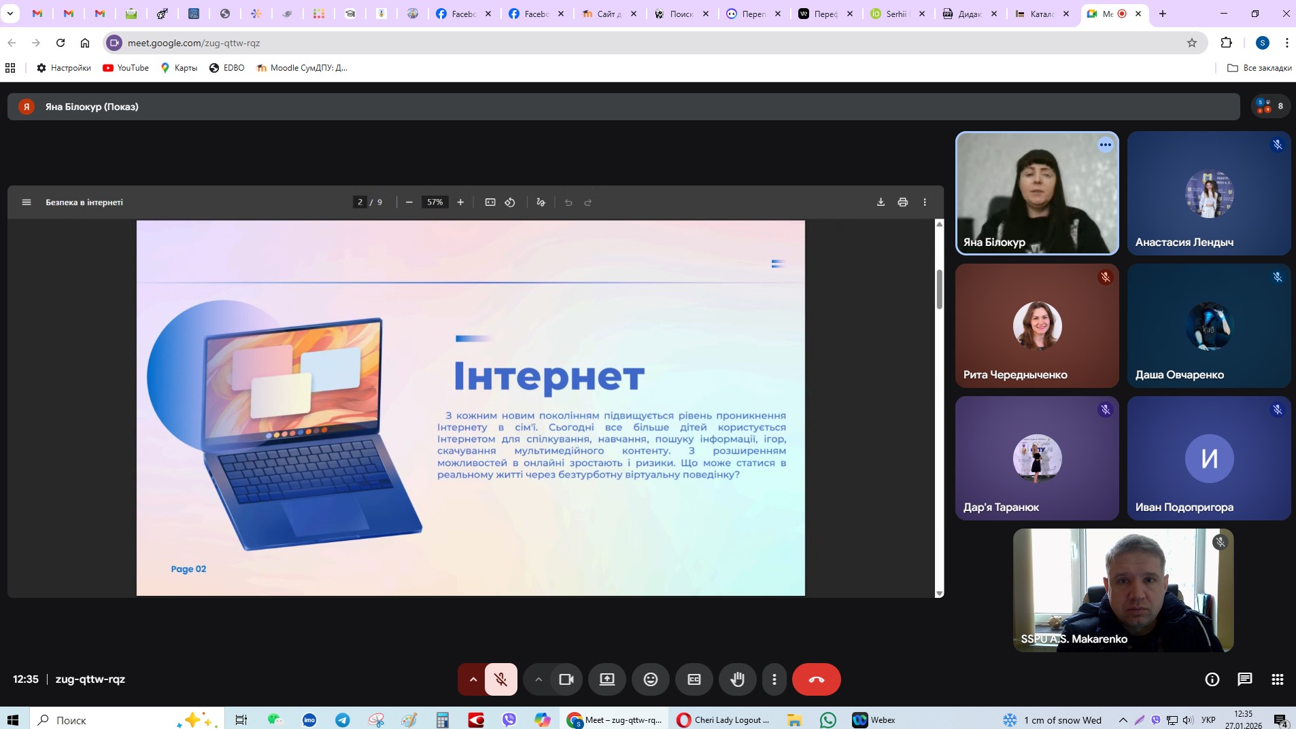Leave the call with the red hang-up button

816,679
